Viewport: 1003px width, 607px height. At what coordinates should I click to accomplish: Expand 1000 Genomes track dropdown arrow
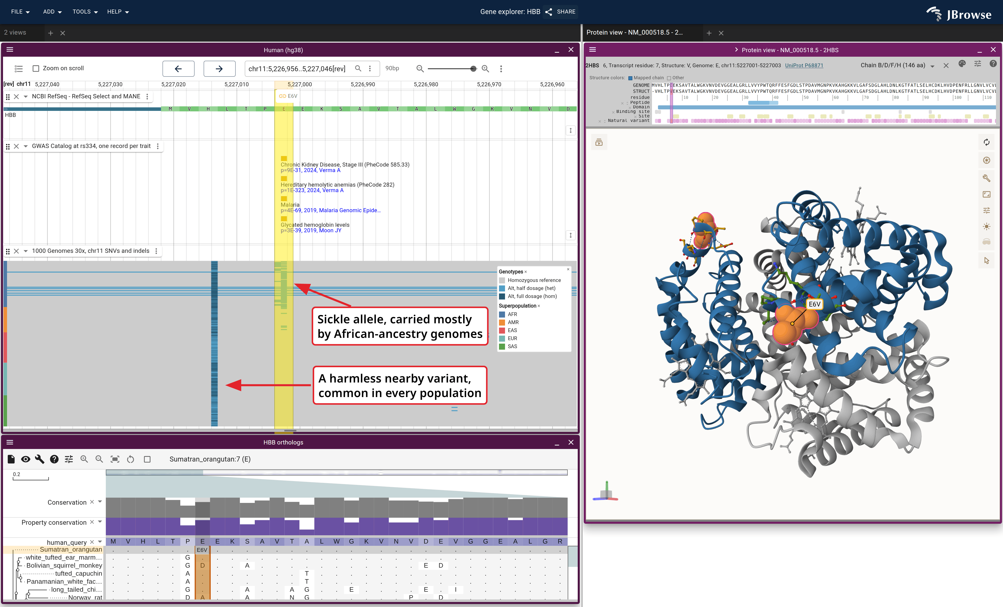26,251
